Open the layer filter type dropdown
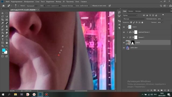 (x=130, y=15)
